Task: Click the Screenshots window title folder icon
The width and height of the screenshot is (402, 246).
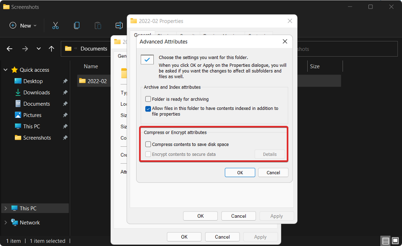Action: (x=6, y=7)
